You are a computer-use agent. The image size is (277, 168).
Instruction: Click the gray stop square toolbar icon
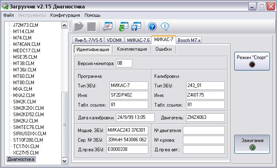pos(91,26)
